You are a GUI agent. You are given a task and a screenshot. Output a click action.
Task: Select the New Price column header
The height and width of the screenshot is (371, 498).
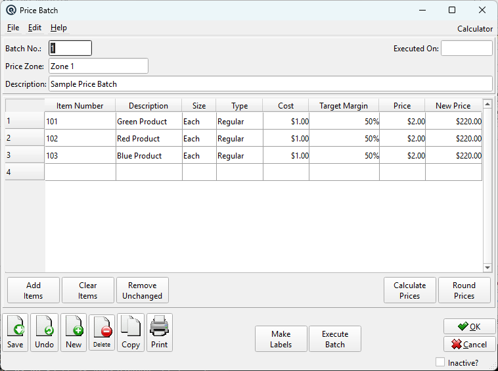pyautogui.click(x=453, y=105)
